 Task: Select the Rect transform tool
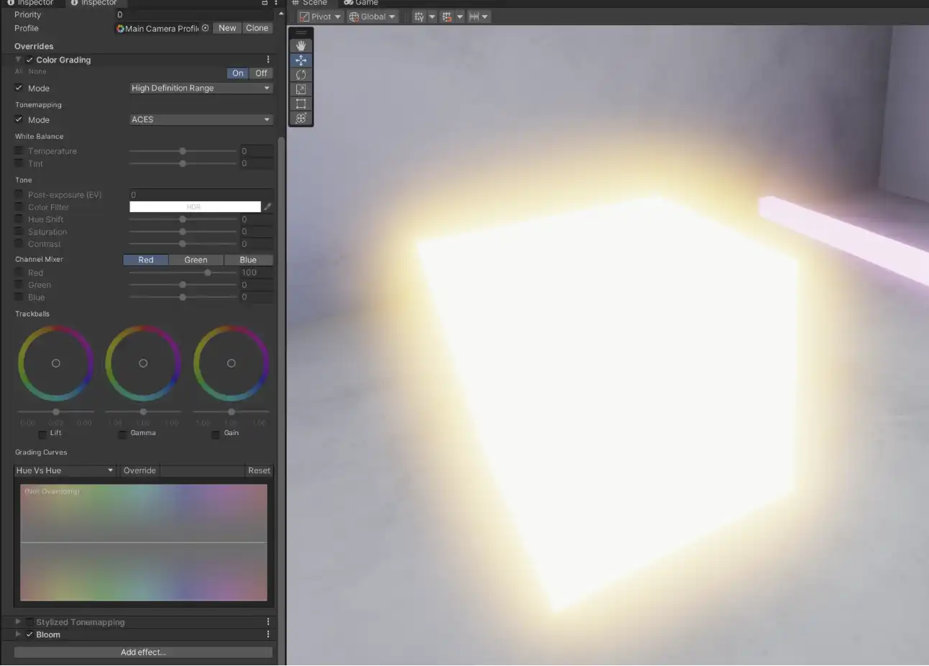point(301,104)
